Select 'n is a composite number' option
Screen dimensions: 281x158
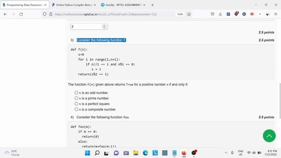click(x=76, y=109)
